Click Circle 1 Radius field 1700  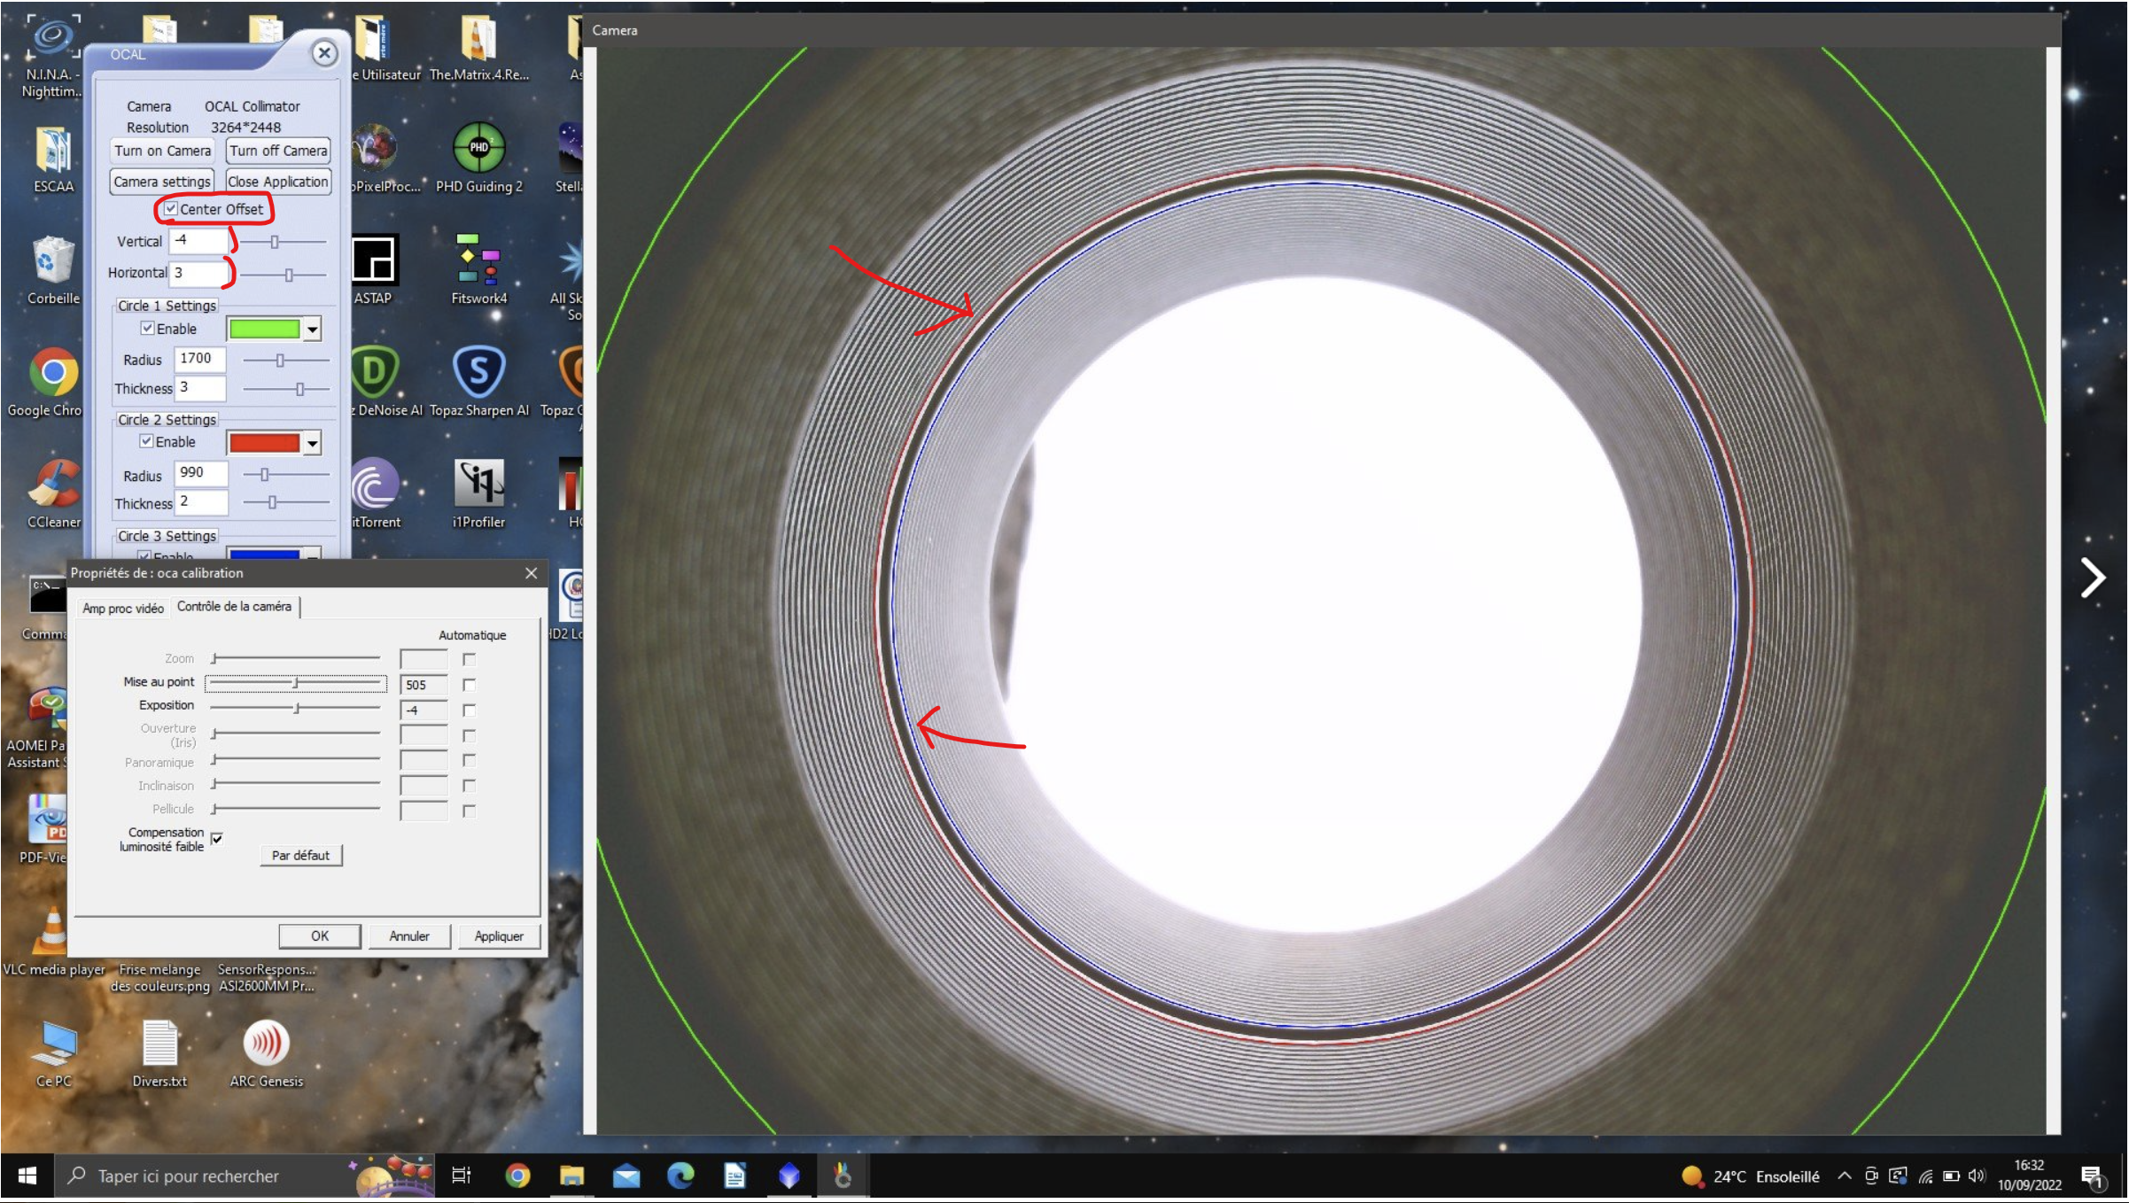[x=199, y=359]
